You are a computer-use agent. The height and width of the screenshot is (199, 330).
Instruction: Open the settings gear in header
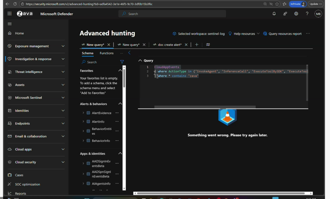coord(296,14)
